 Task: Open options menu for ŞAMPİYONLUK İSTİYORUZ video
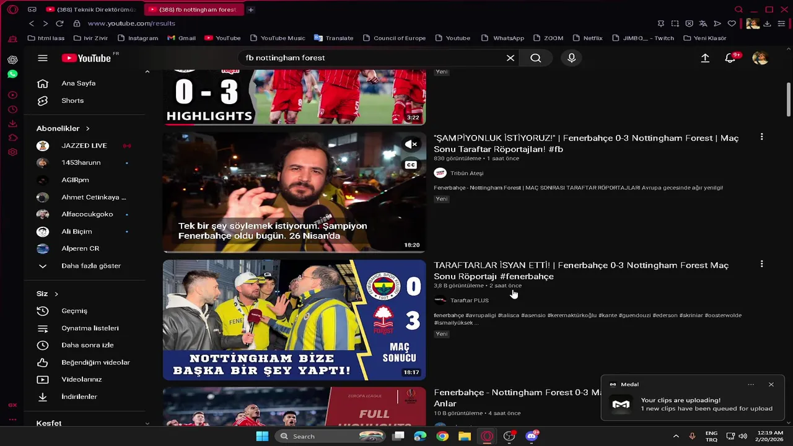click(761, 137)
